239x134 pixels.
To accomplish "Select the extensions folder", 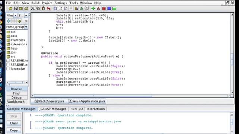I will pyautogui.click(x=17, y=44).
